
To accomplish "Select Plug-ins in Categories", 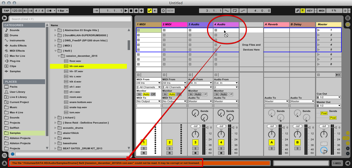I will click(15, 61).
